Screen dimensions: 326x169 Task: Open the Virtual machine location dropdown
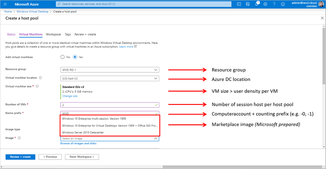110,78
